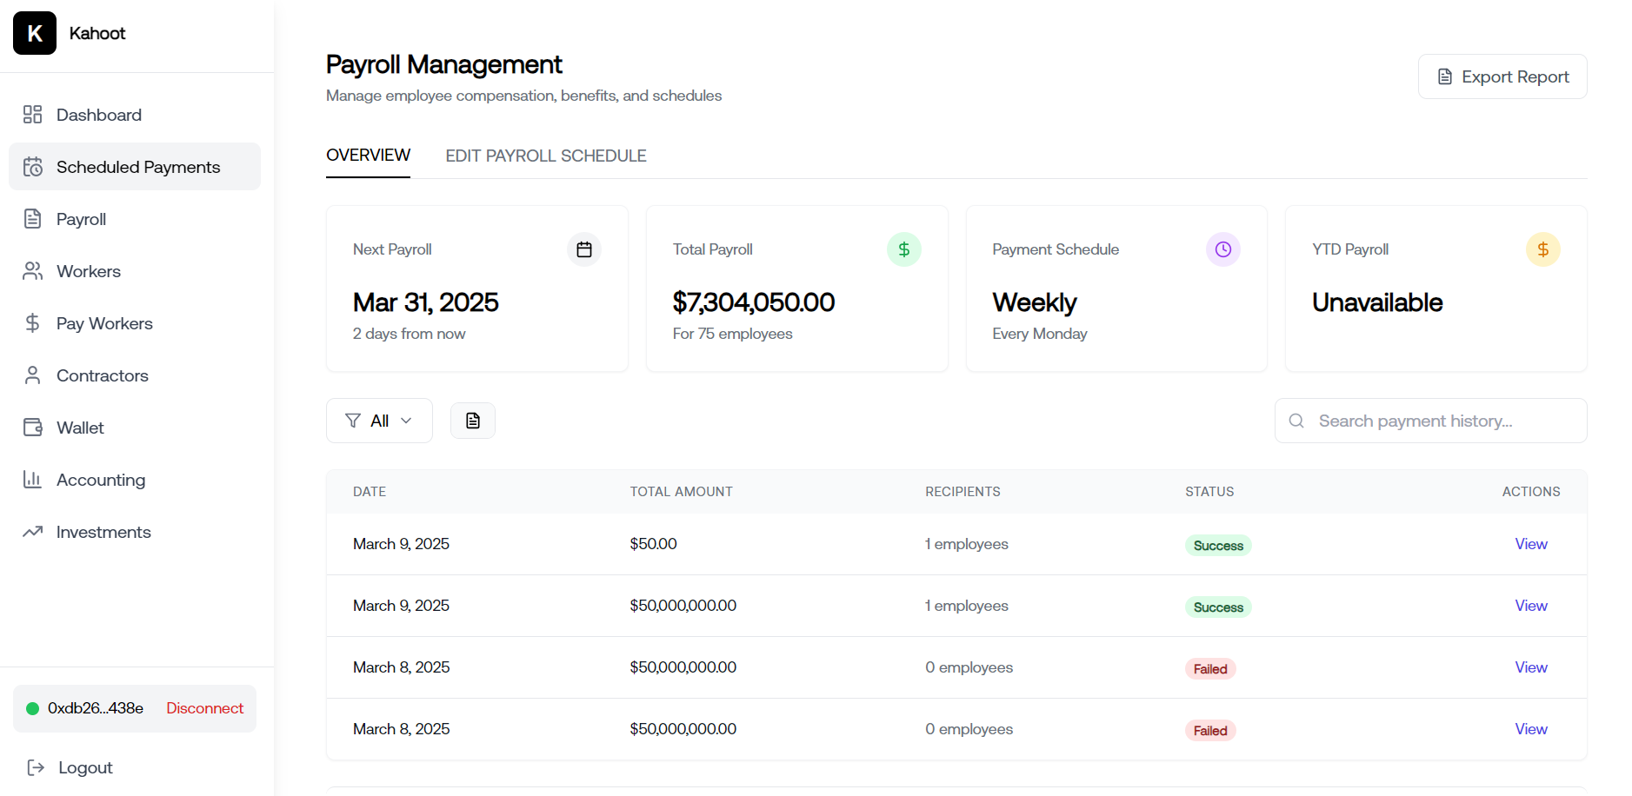Open Investments via trend arrow icon
The width and height of the screenshot is (1632, 796).
click(x=33, y=532)
